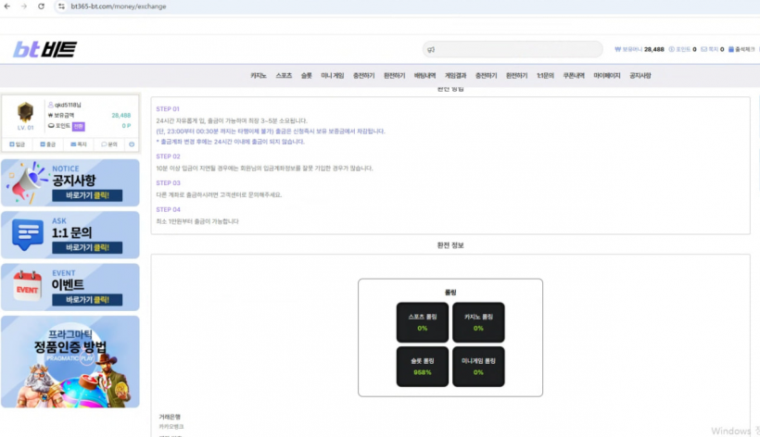The height and width of the screenshot is (437, 760).
Task: Click 바로가기 클릭! under 공지사항 banner
Action: [x=87, y=195]
